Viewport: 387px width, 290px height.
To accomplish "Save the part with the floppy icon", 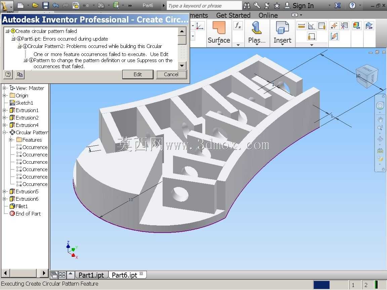I will coord(46,5).
